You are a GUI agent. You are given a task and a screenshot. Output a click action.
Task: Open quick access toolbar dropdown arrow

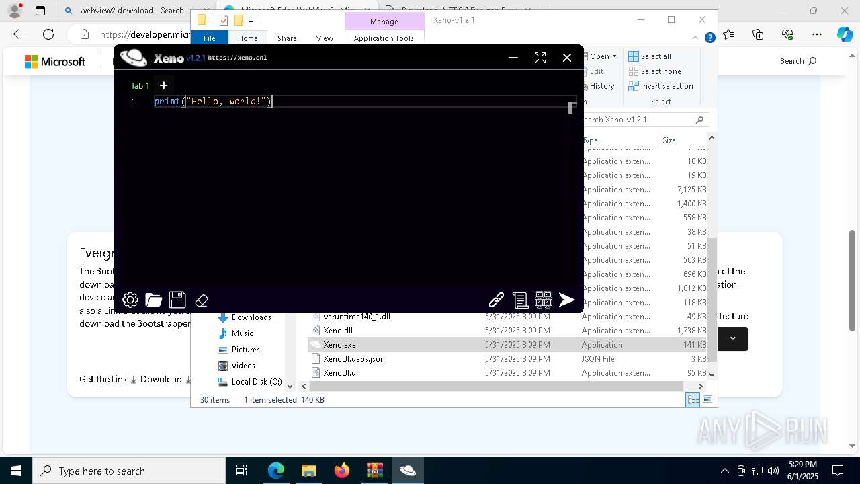point(251,21)
